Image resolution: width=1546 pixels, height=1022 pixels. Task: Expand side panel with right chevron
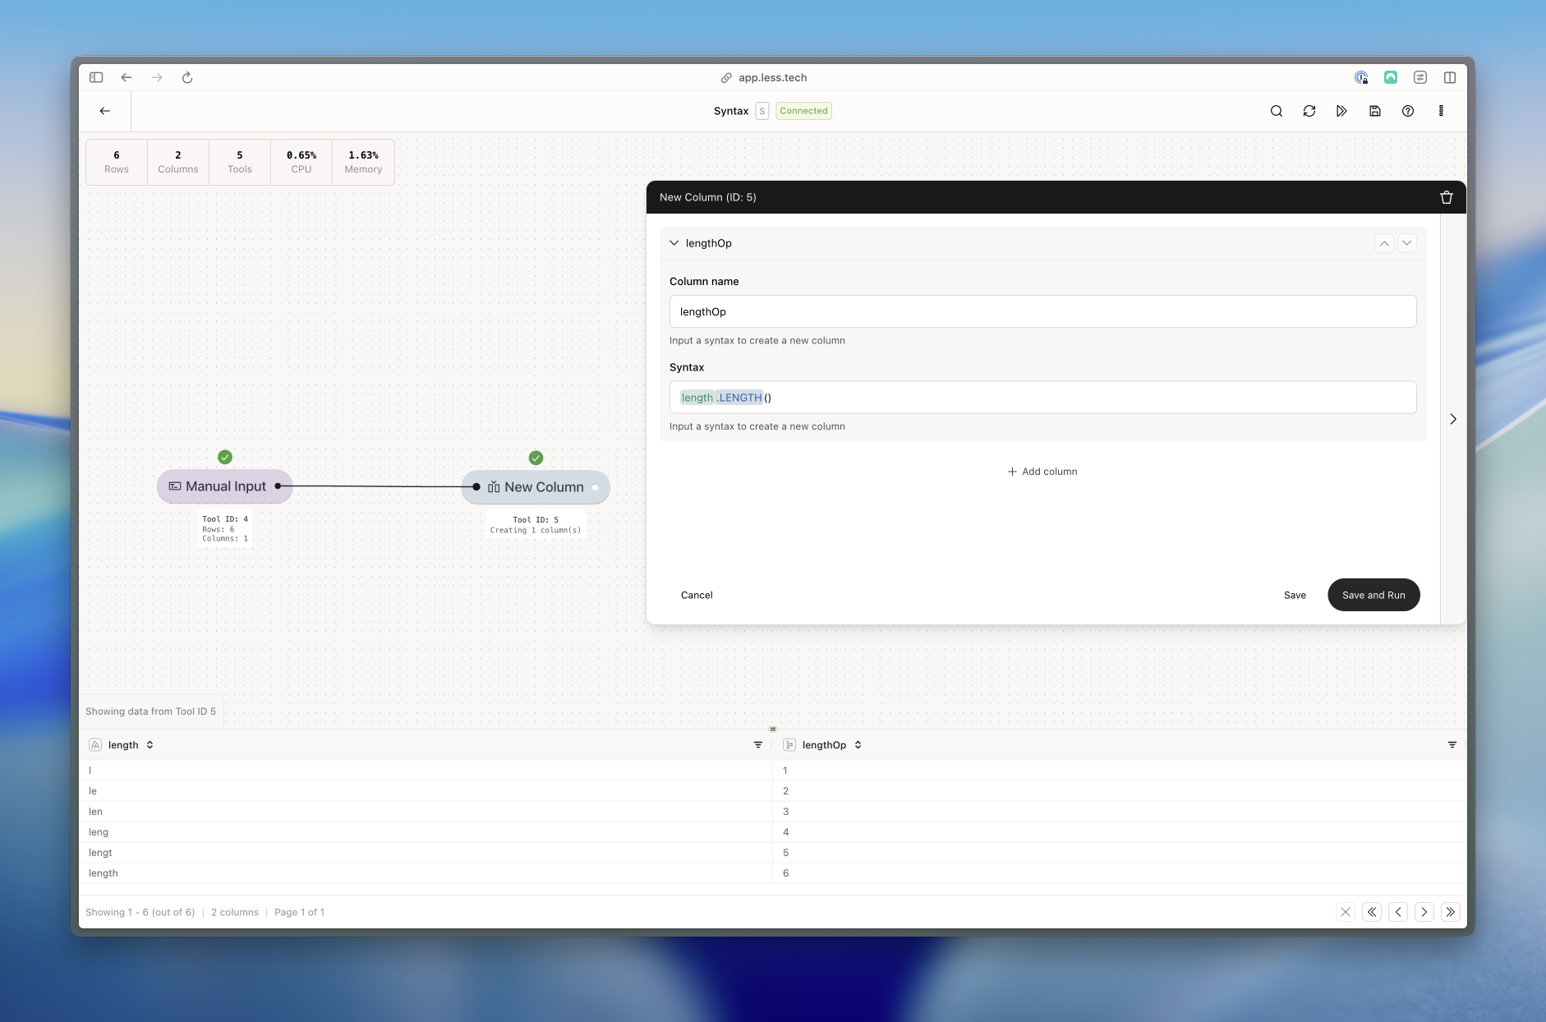coord(1453,419)
